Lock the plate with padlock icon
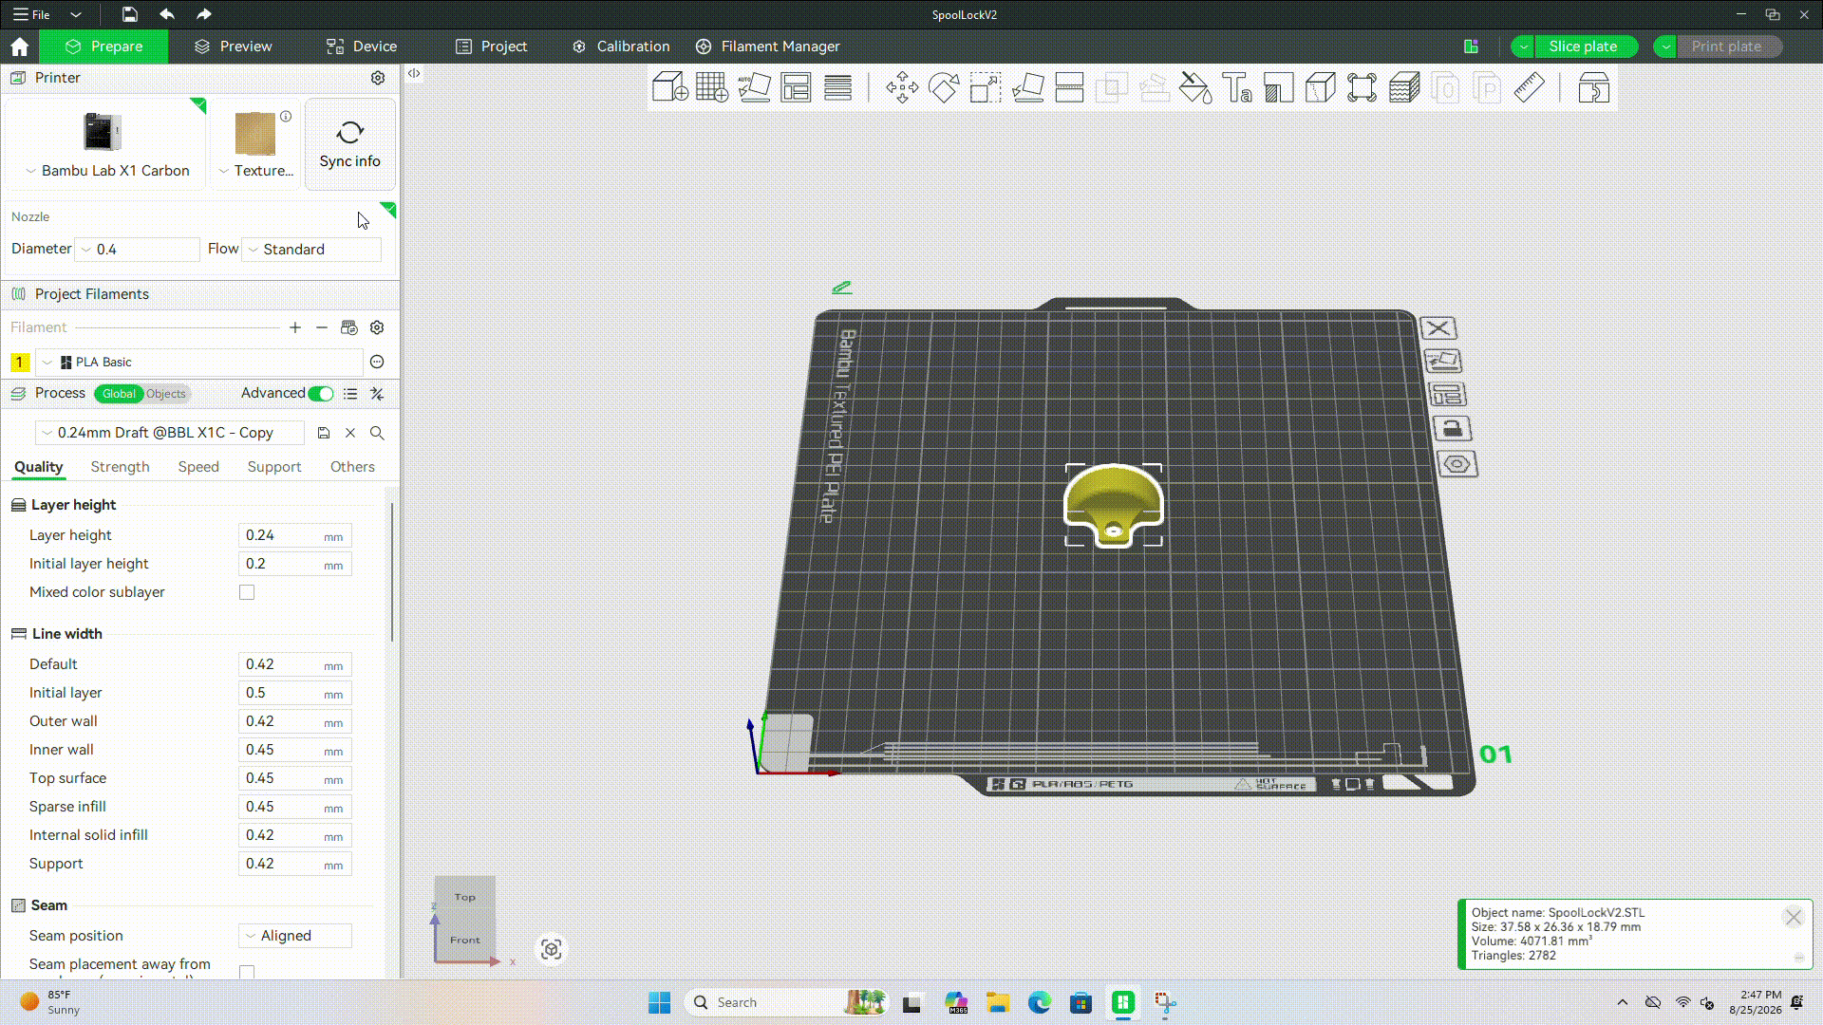Viewport: 1823px width, 1025px height. tap(1452, 429)
